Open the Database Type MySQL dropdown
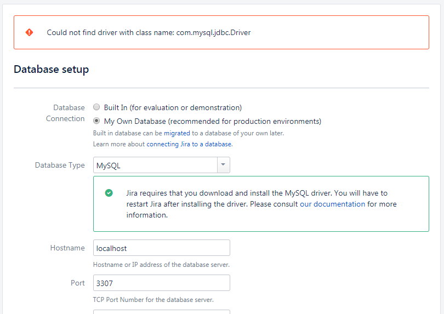Viewport: 444px width, 314px height. coord(161,165)
